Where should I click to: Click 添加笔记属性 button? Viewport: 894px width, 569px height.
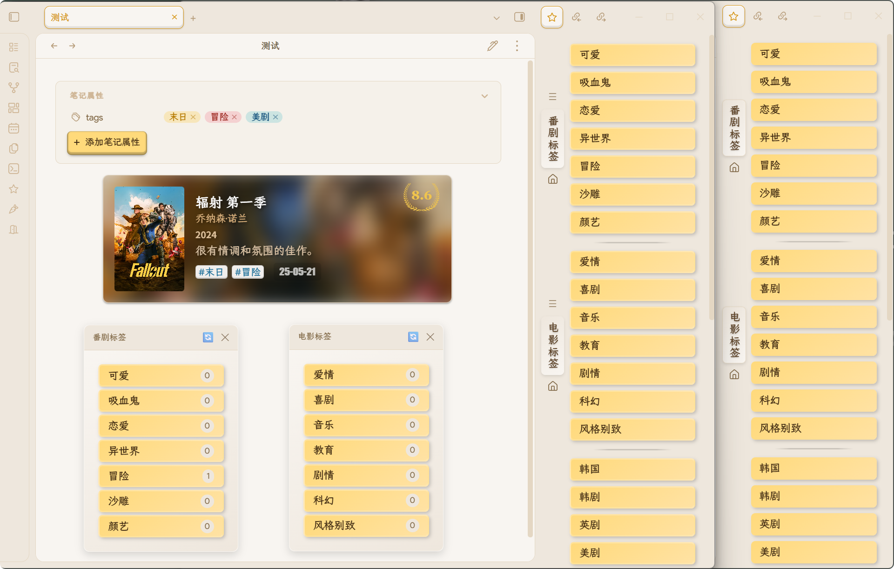(107, 142)
